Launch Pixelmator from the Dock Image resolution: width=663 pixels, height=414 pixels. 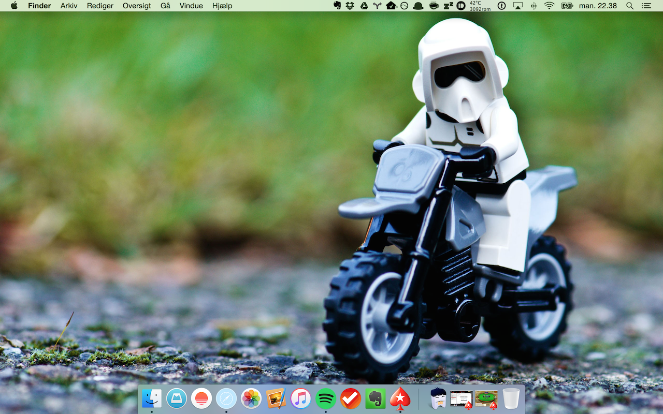(x=276, y=398)
